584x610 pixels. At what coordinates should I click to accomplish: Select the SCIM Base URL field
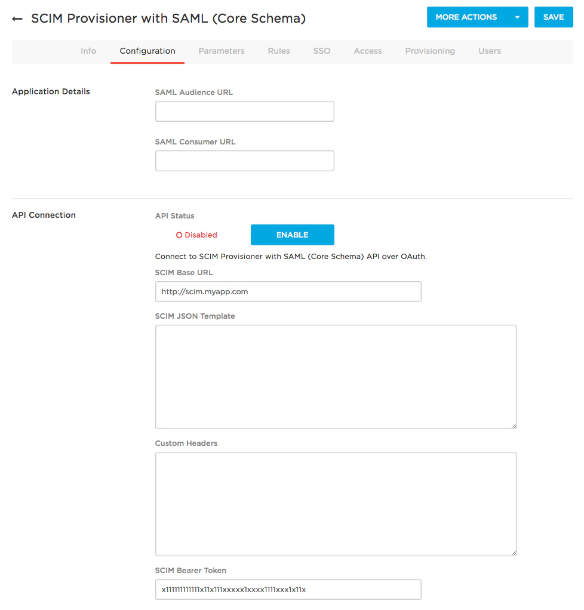[288, 291]
